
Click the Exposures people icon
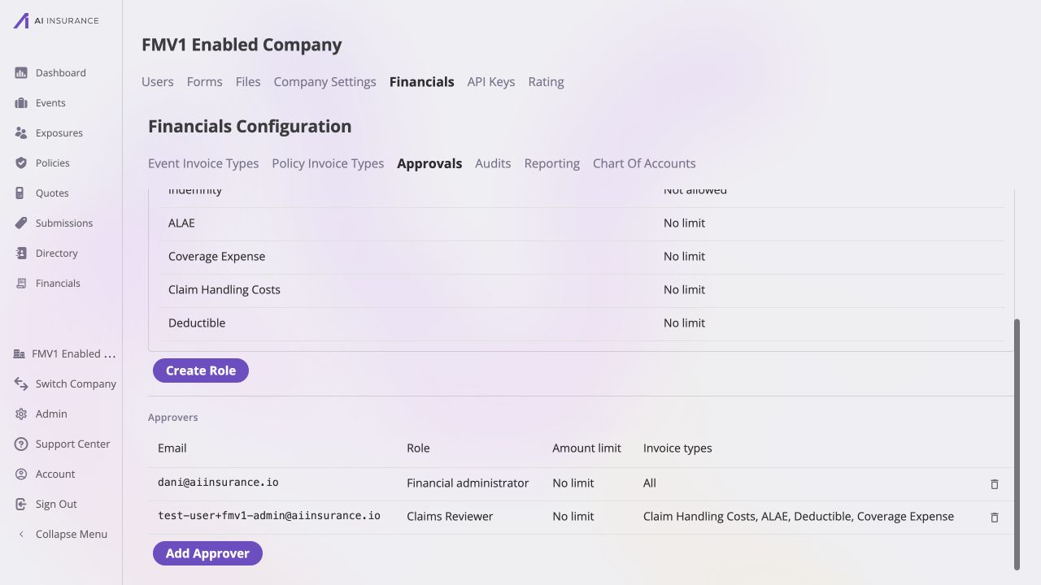tap(21, 133)
